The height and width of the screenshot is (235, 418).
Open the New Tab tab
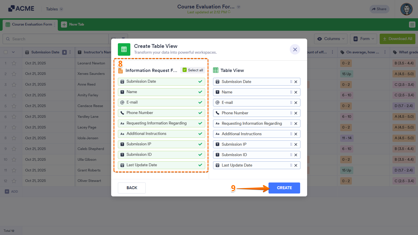pyautogui.click(x=76, y=25)
